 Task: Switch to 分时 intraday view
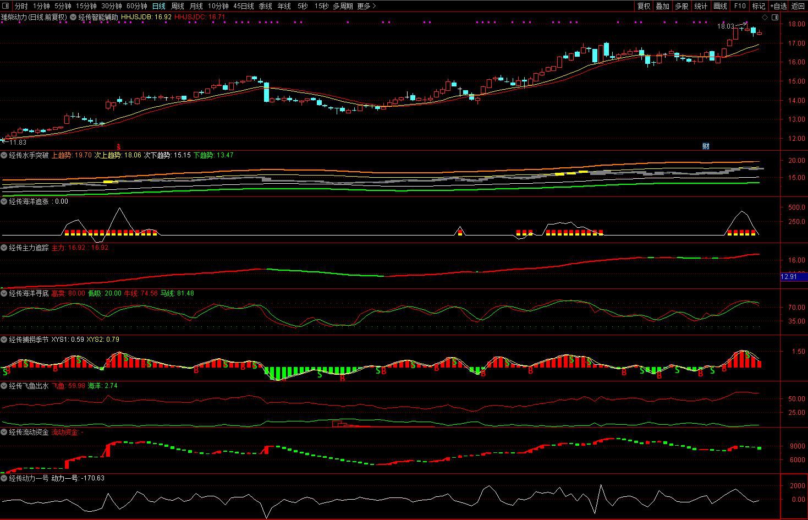21,6
